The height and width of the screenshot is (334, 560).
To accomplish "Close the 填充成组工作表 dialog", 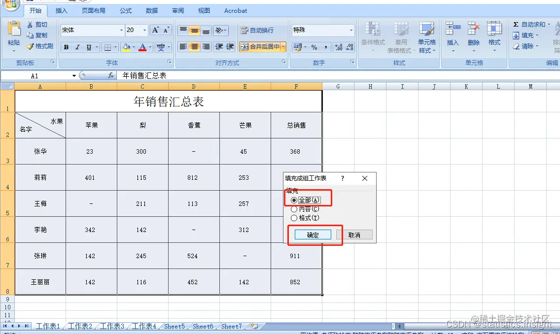I will point(365,178).
